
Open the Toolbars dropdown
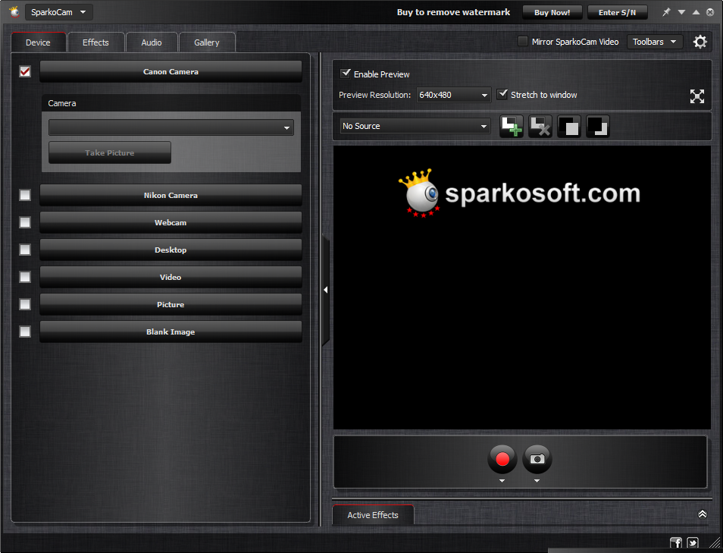pos(655,42)
